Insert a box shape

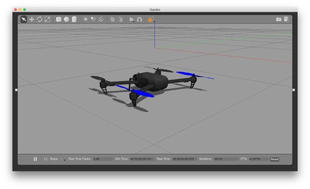point(58,19)
